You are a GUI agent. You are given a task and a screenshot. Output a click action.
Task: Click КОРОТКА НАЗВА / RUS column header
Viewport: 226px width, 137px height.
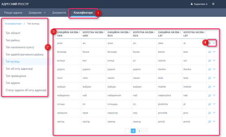coord(144,34)
